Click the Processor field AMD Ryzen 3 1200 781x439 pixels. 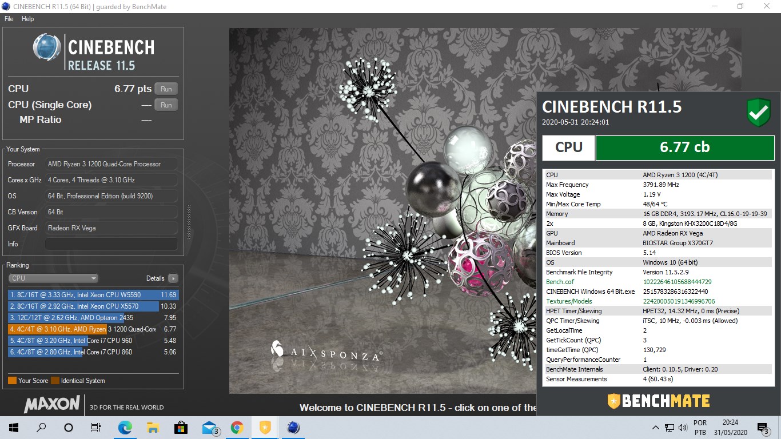pos(111,164)
